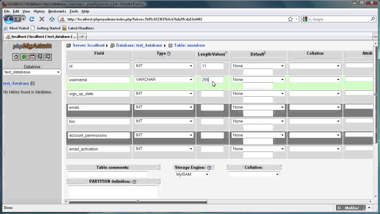Open phpMyAdmin Home icon in sidebar
The image size is (380, 214).
point(16,57)
